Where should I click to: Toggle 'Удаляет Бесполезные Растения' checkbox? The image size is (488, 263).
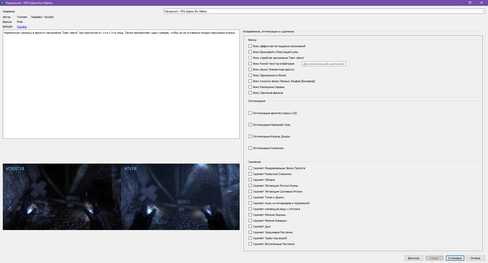click(250, 244)
